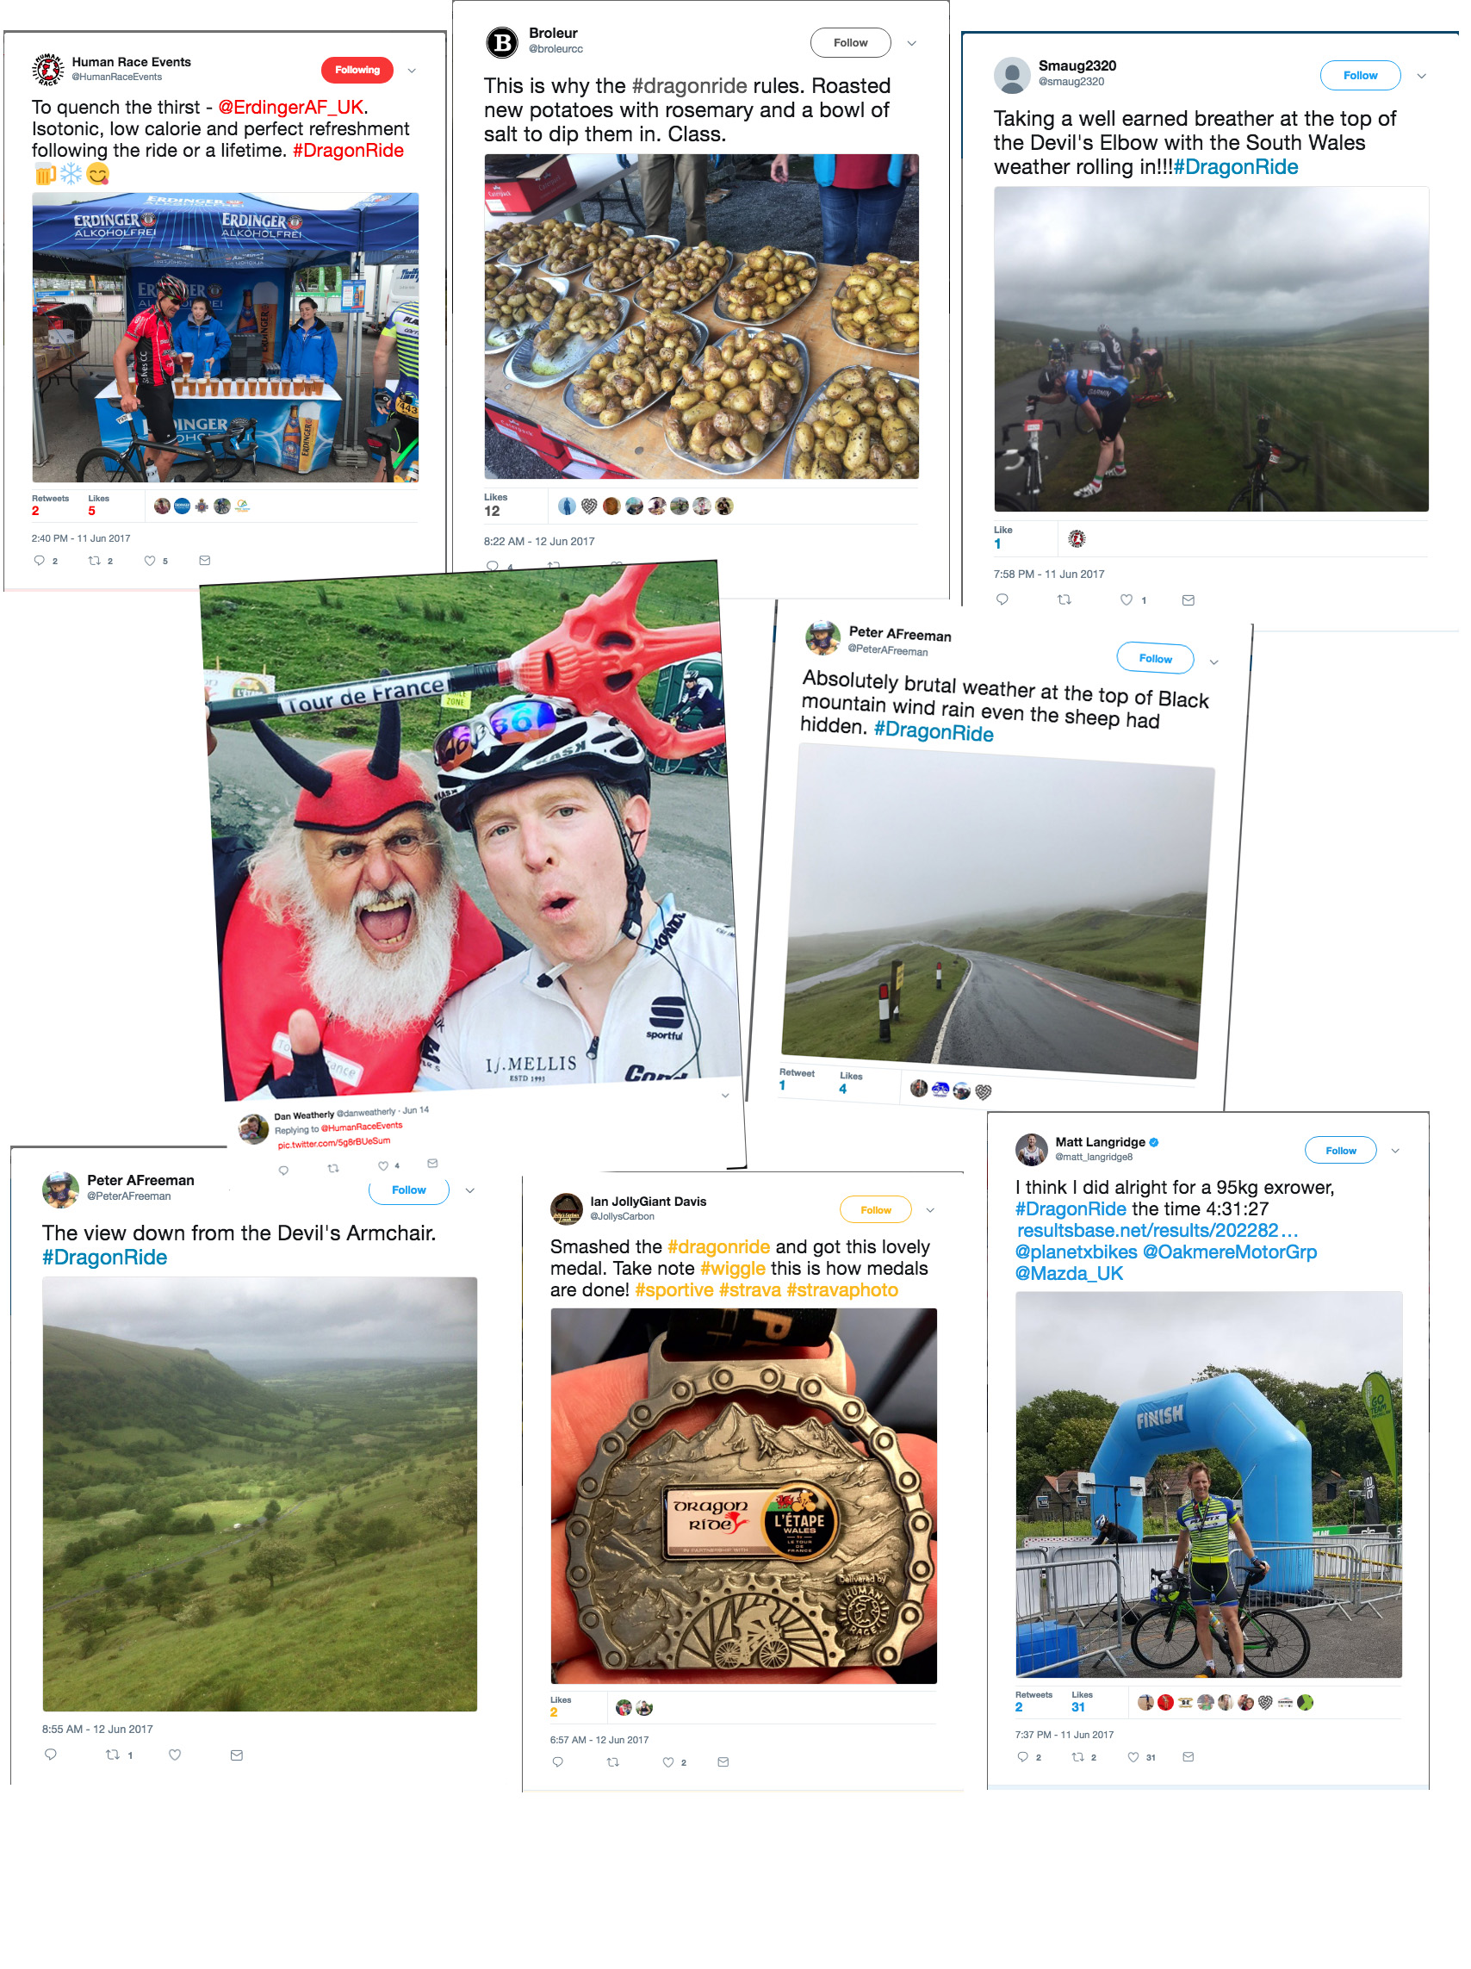Open the roasted potatoes photo thumbnail
Screen dimensions: 1471x1969
tap(701, 316)
